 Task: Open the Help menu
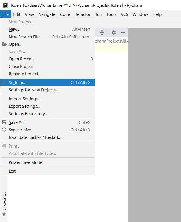coord(157,14)
